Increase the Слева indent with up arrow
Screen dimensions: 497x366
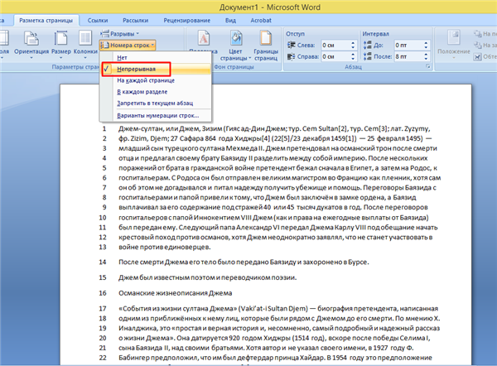click(x=353, y=43)
